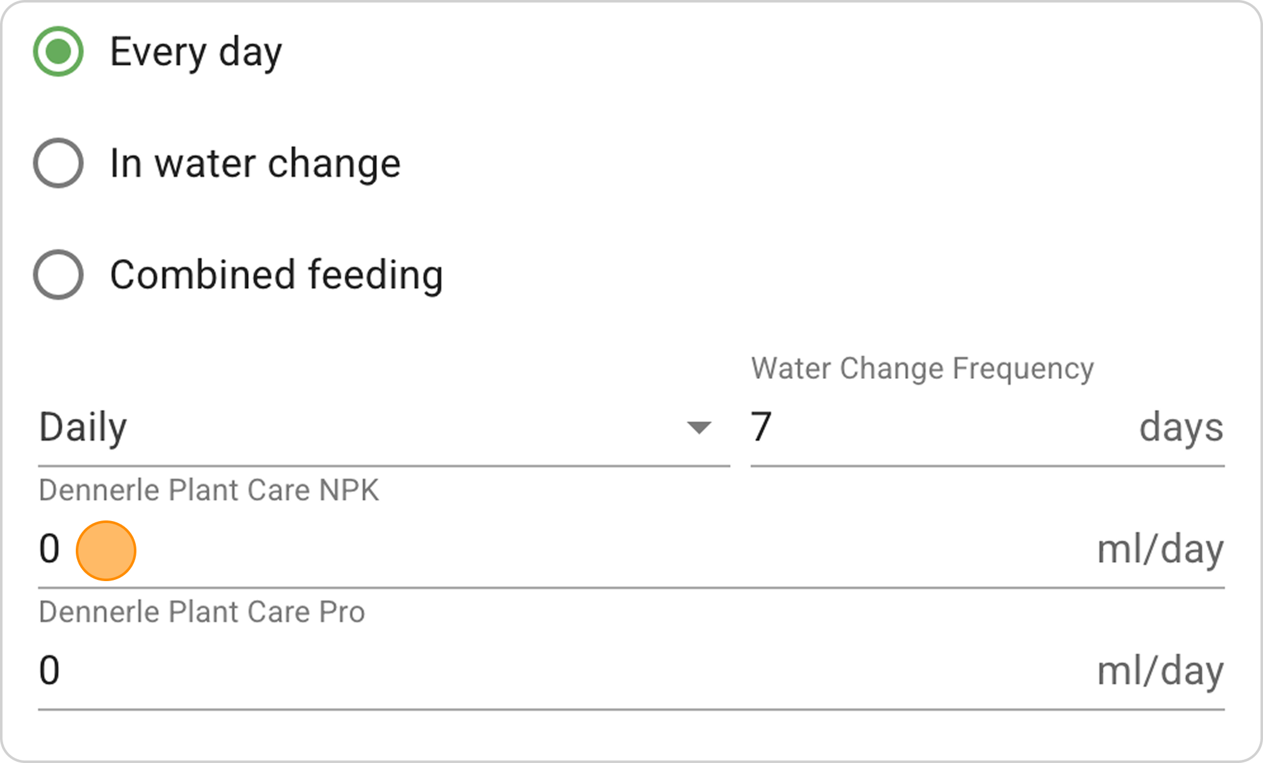Click the "Every day" label text

pos(196,52)
